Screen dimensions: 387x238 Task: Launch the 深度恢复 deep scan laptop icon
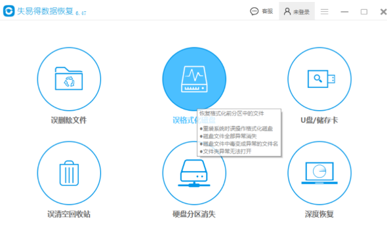tap(319, 173)
